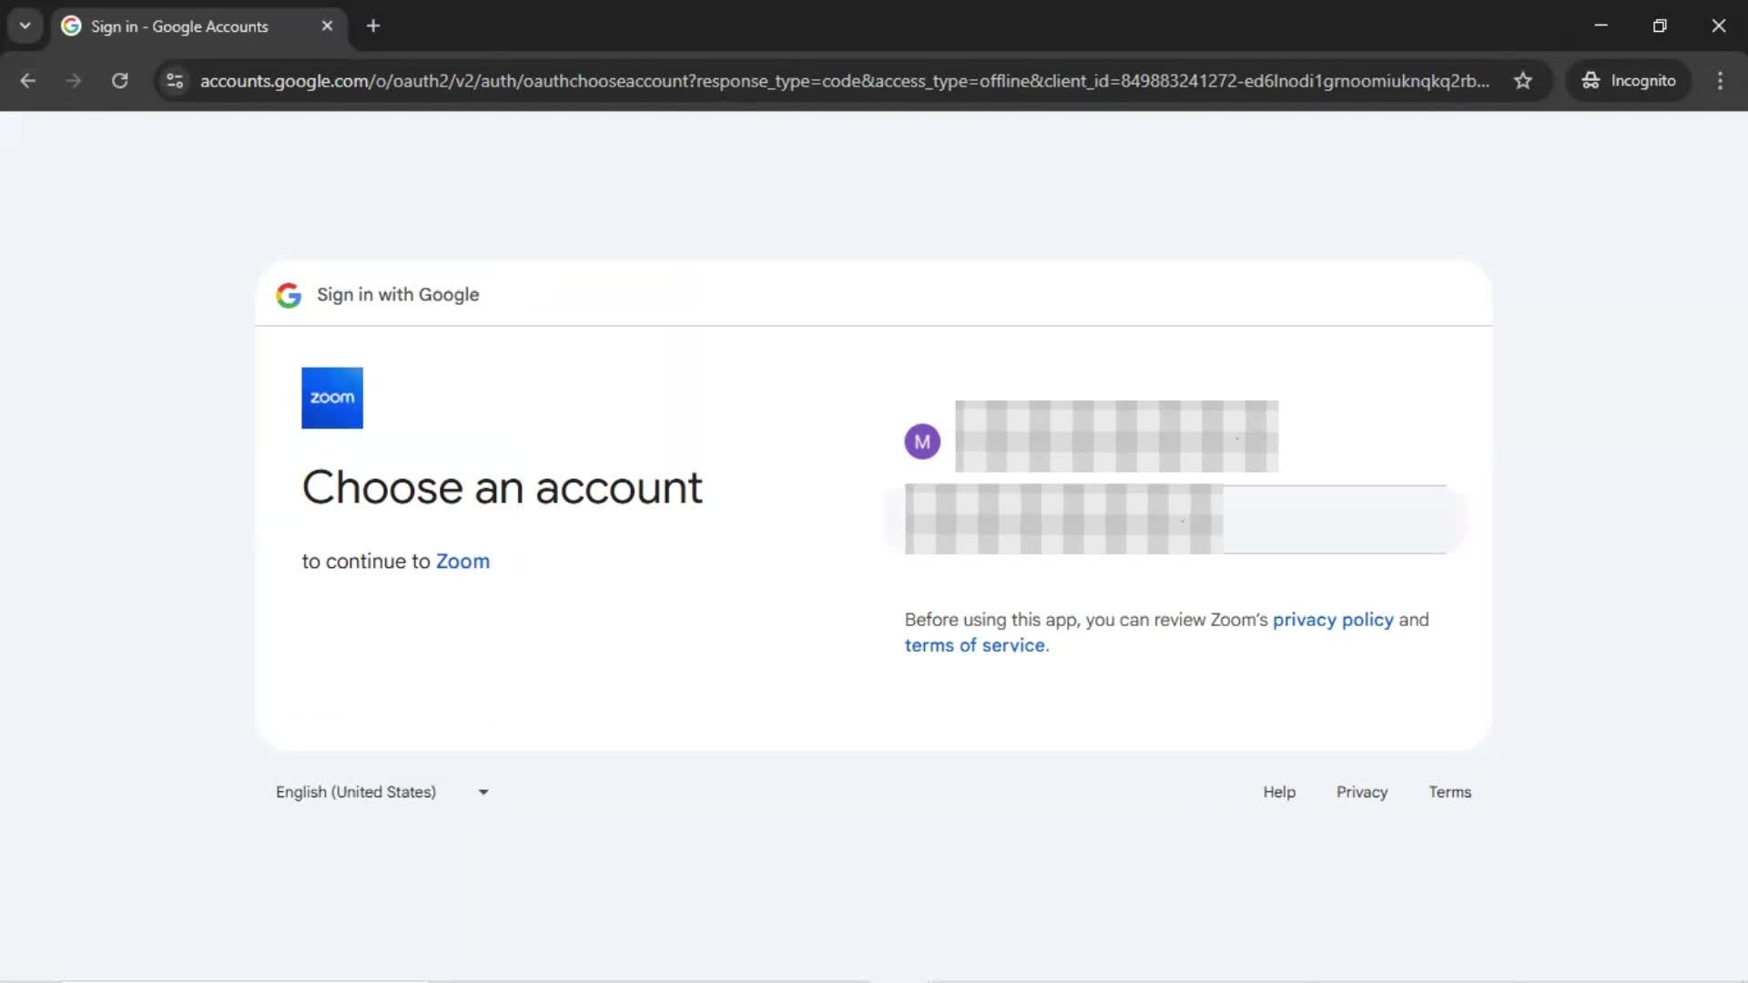Screen dimensions: 1748x983
Task: Open Chrome's three-dot menu
Action: [x=1720, y=80]
